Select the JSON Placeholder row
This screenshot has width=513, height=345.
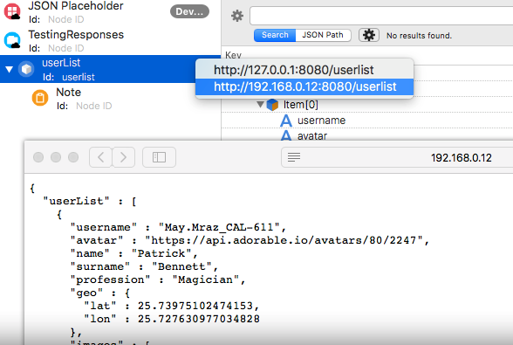tap(110, 12)
